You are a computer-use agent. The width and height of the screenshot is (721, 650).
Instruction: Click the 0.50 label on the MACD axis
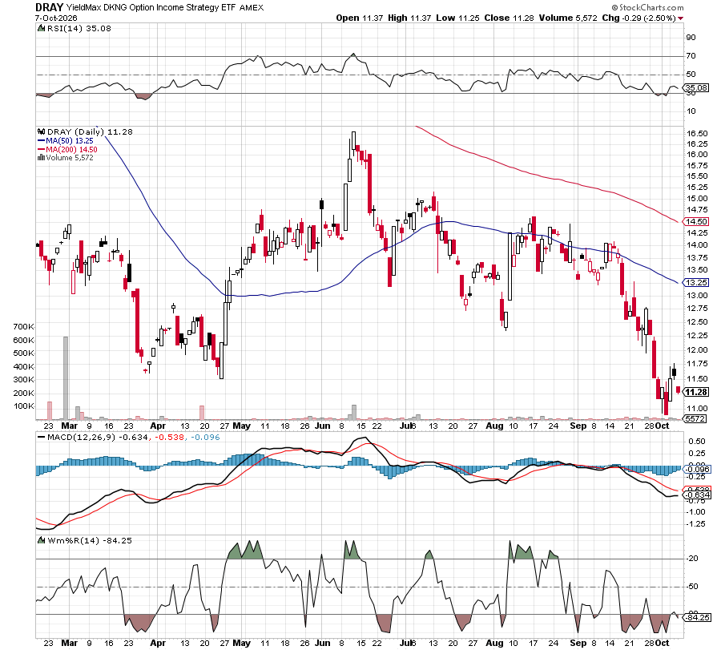[x=697, y=441]
